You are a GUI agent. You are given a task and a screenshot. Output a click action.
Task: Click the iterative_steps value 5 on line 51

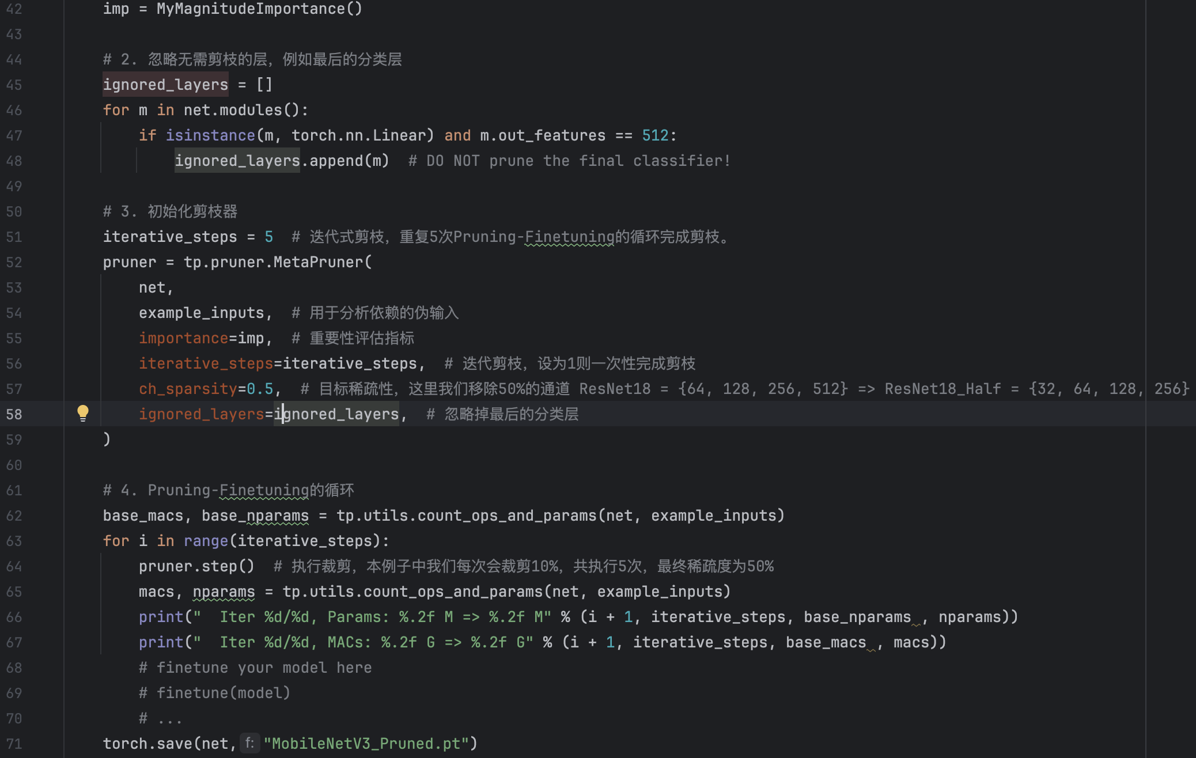pos(268,237)
